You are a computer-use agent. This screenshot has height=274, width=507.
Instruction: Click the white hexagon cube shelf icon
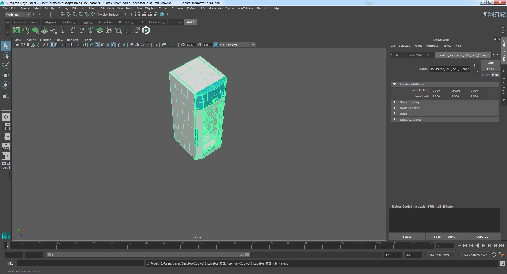(x=146, y=31)
